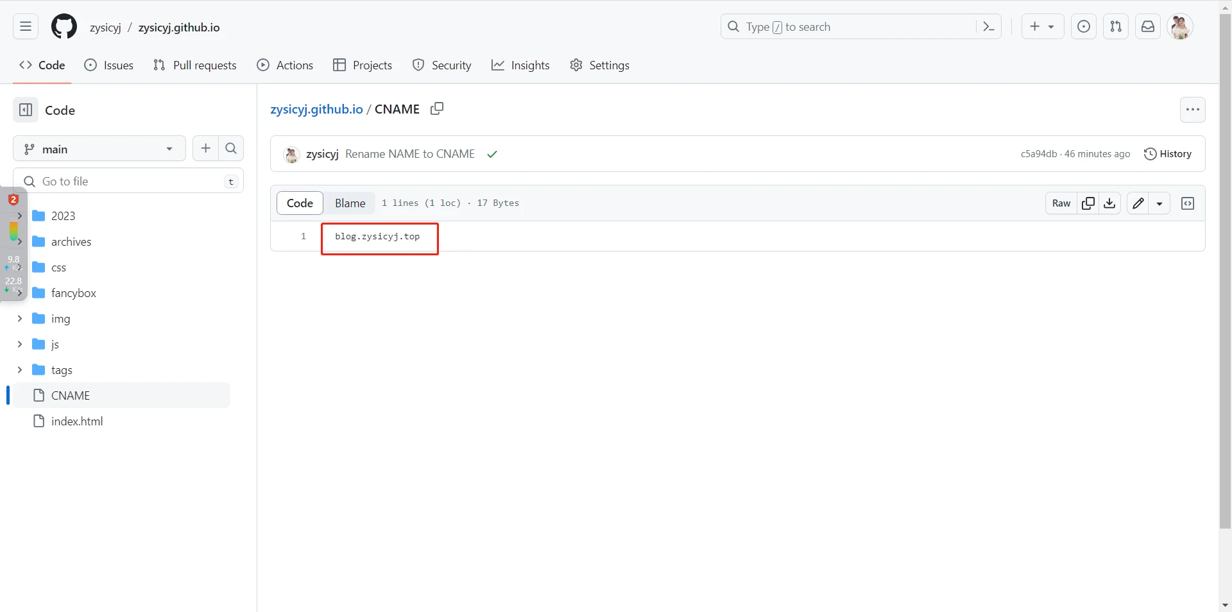The image size is (1232, 612).
Task: Open the Issues tab
Action: 109,65
